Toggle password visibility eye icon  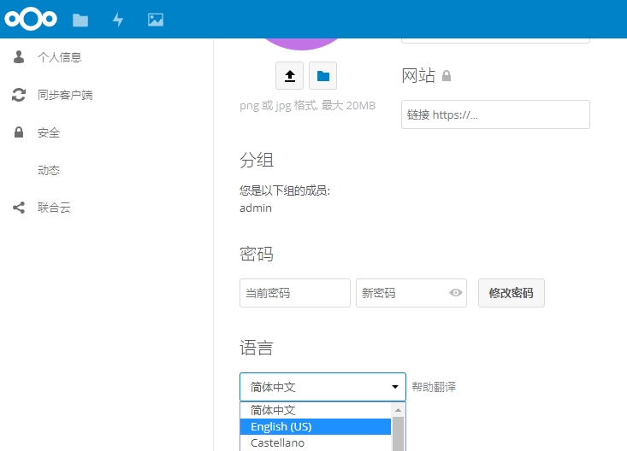coord(456,293)
